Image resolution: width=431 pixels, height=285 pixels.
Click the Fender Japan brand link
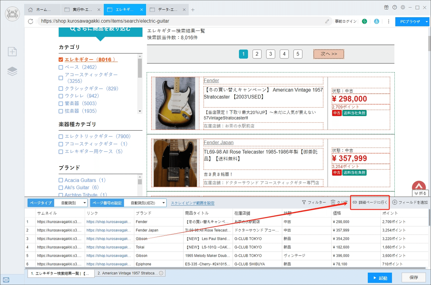(x=218, y=142)
